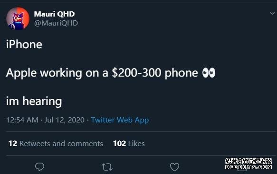Image resolution: width=277 pixels, height=174 pixels.
Task: Click the share icon behind the watermark
Action: [x=242, y=168]
